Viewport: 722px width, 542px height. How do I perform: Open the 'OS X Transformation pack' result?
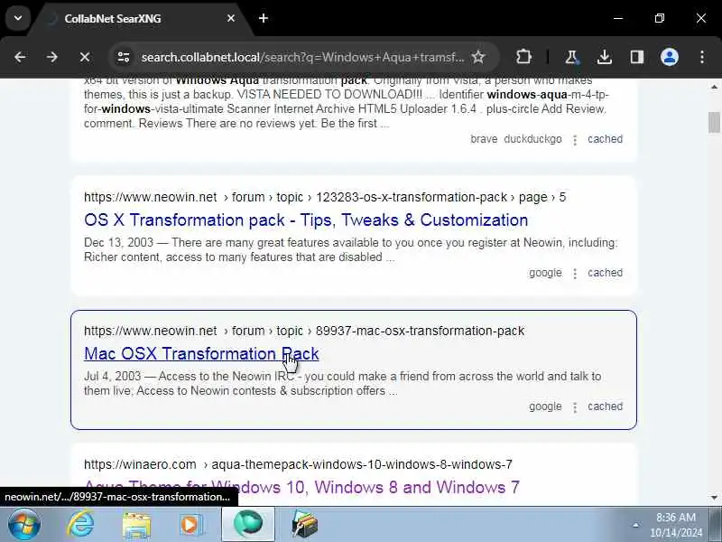tap(306, 220)
